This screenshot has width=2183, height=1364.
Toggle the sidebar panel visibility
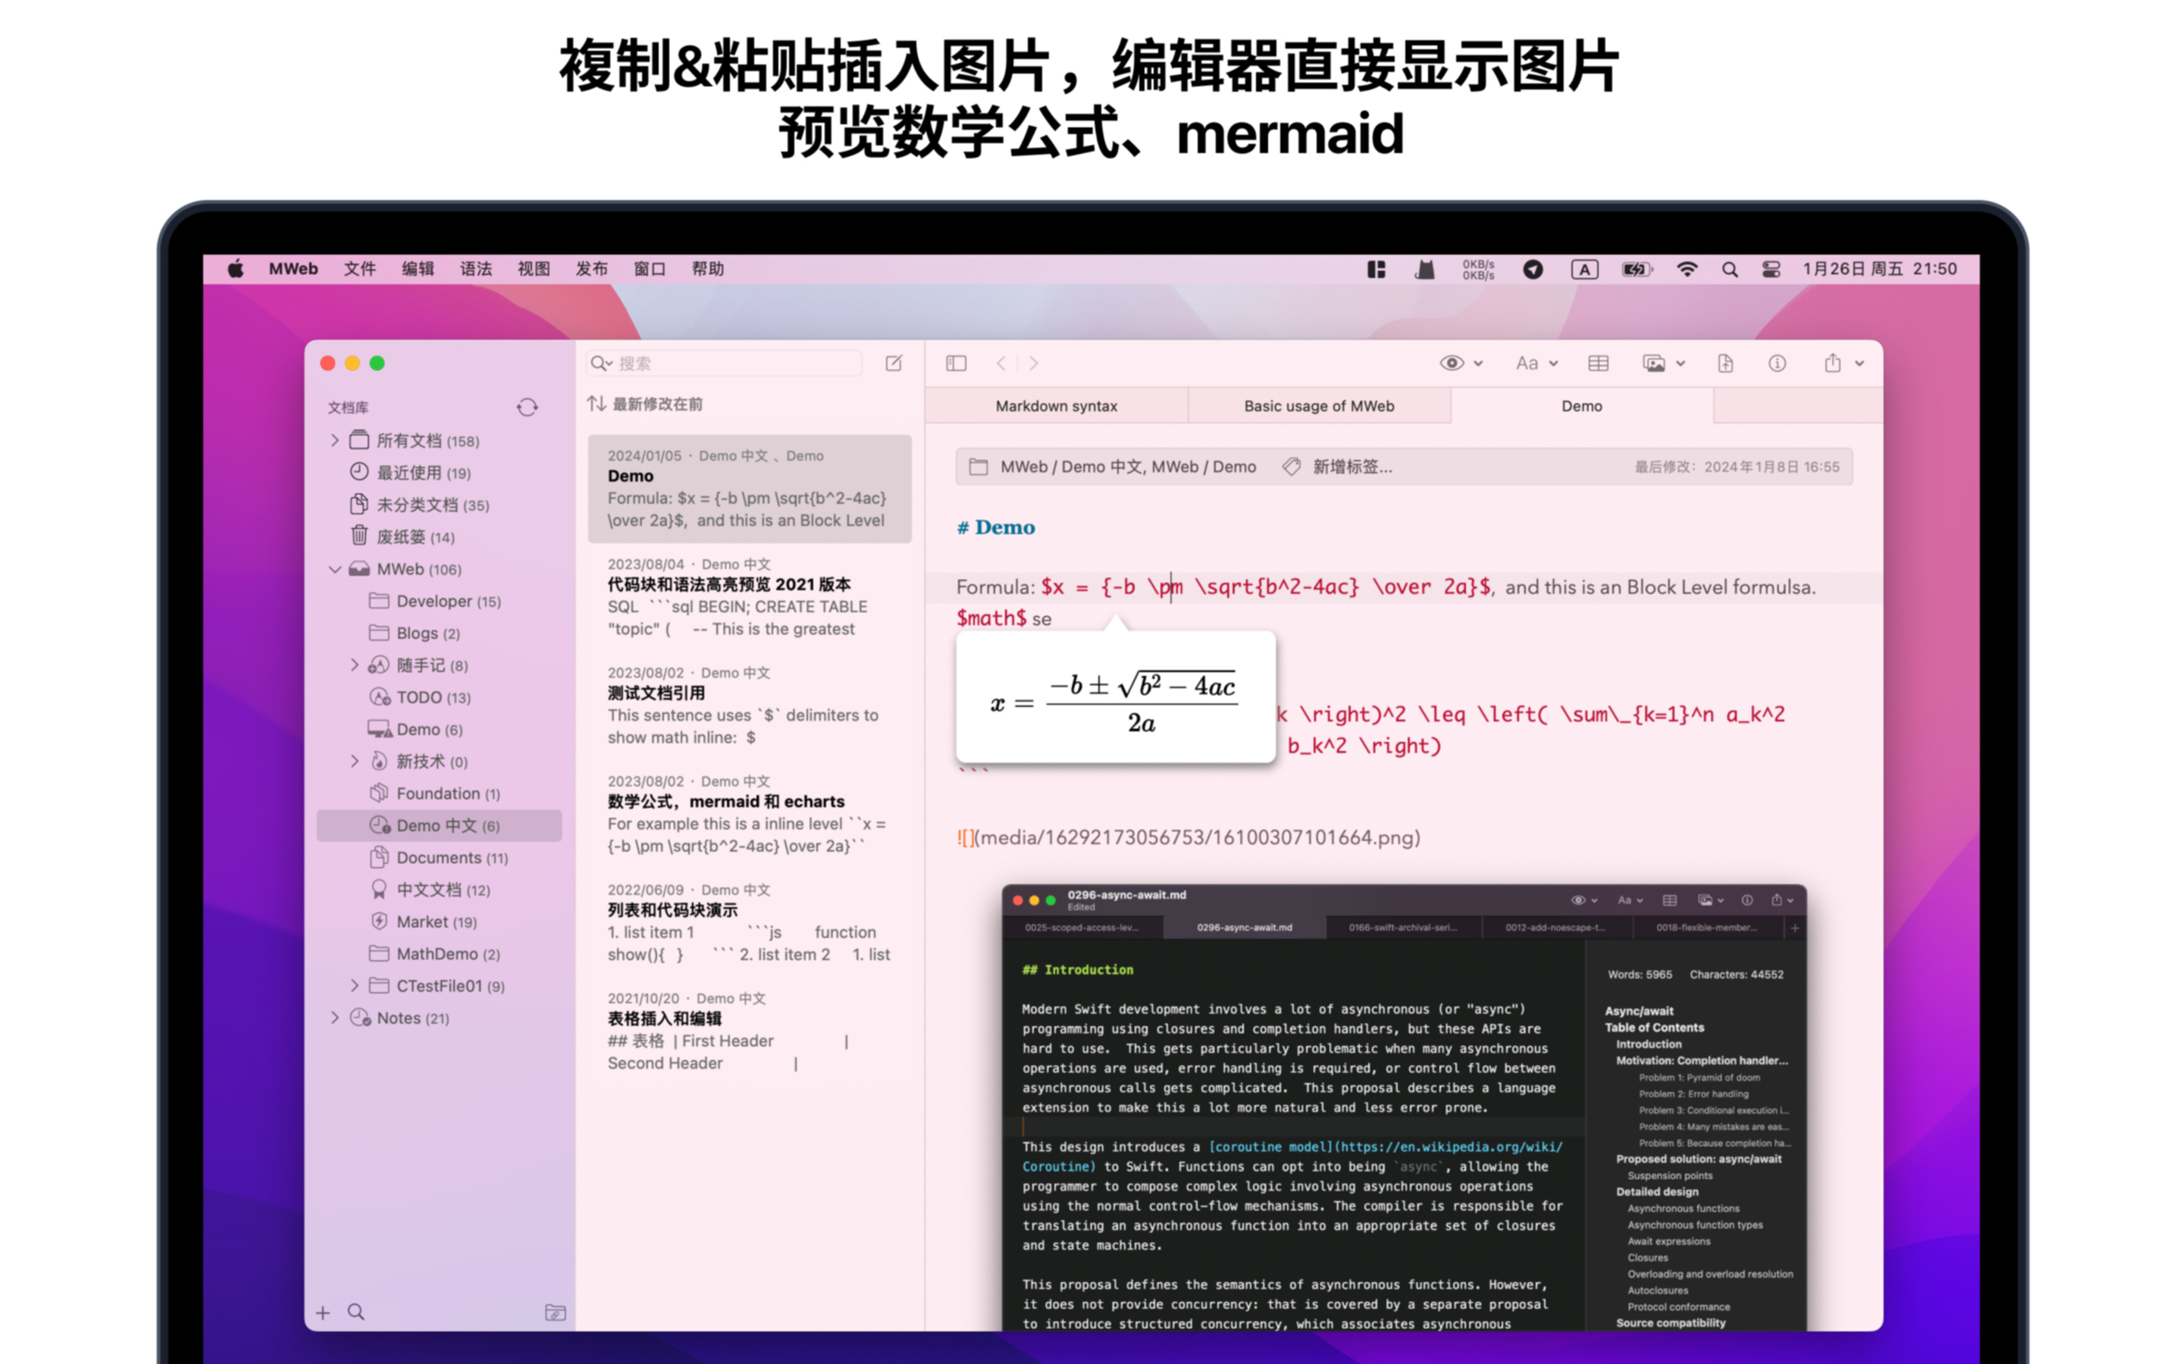click(x=955, y=364)
